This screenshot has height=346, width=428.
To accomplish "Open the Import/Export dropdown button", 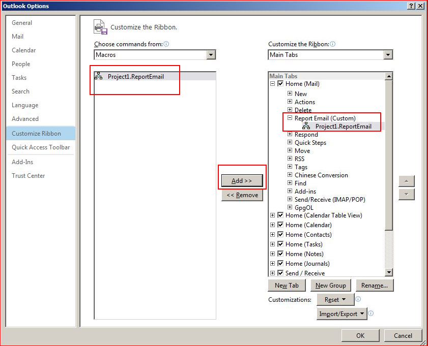I will coord(342,314).
